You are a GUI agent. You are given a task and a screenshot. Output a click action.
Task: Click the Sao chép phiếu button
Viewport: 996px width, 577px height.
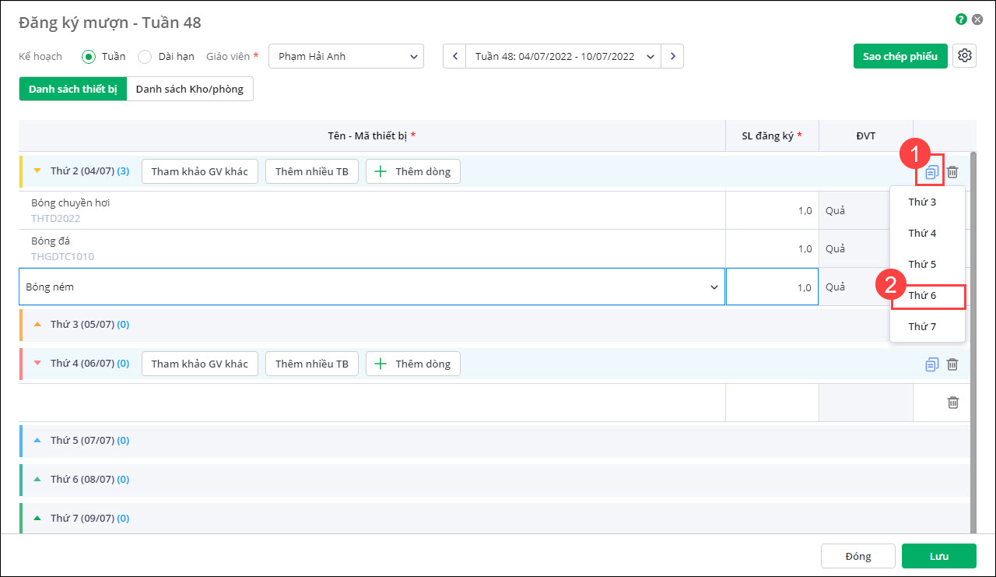point(900,56)
